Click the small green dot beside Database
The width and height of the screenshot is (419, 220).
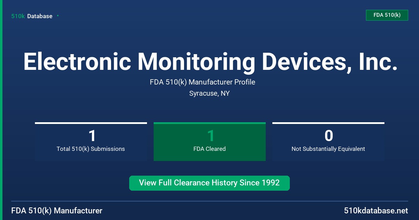point(58,16)
